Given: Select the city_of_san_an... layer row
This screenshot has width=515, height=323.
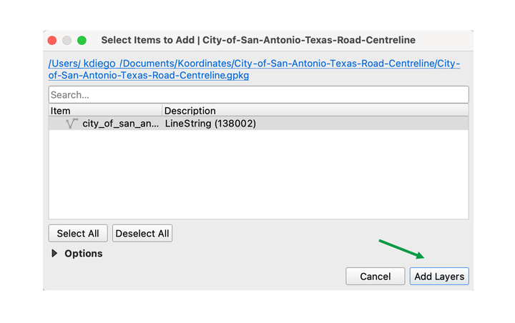Looking at the screenshot, I should (x=258, y=124).
